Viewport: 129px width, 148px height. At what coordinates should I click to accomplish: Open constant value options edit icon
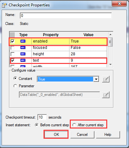coord(106,79)
